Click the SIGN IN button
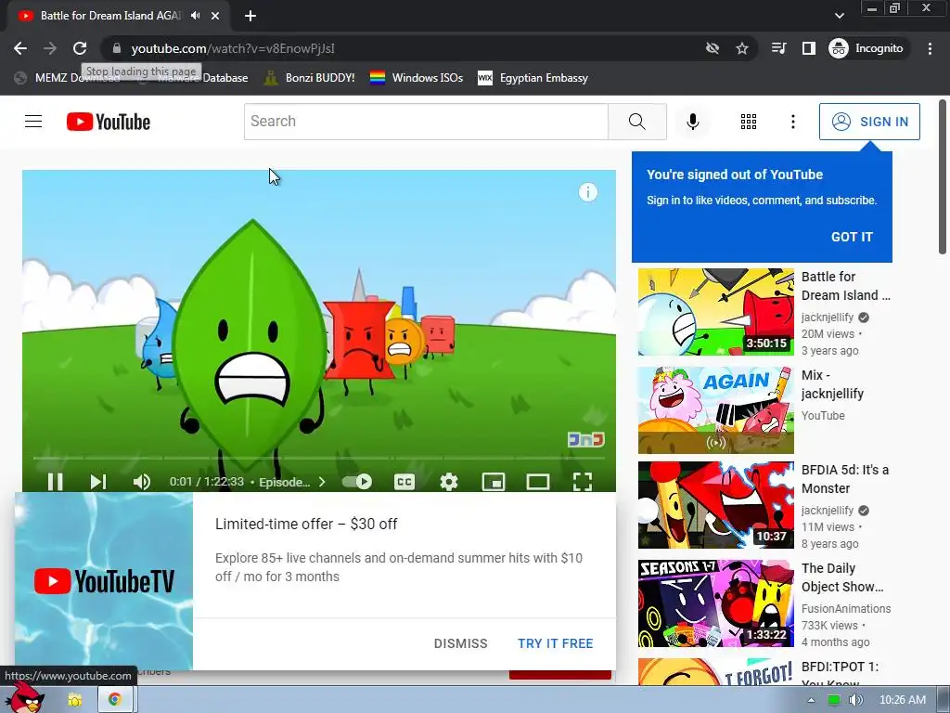This screenshot has height=713, width=950. tap(869, 122)
